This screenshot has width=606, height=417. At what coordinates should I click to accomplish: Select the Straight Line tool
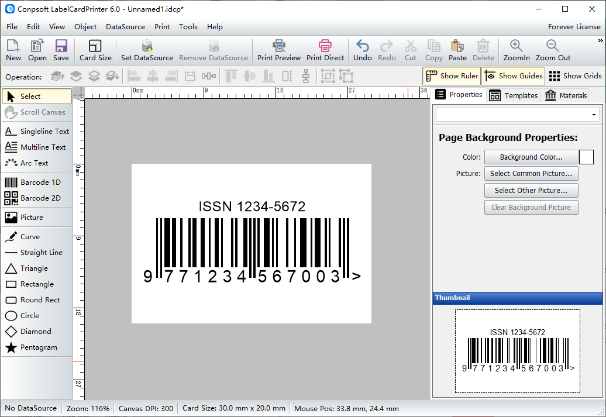pos(37,253)
